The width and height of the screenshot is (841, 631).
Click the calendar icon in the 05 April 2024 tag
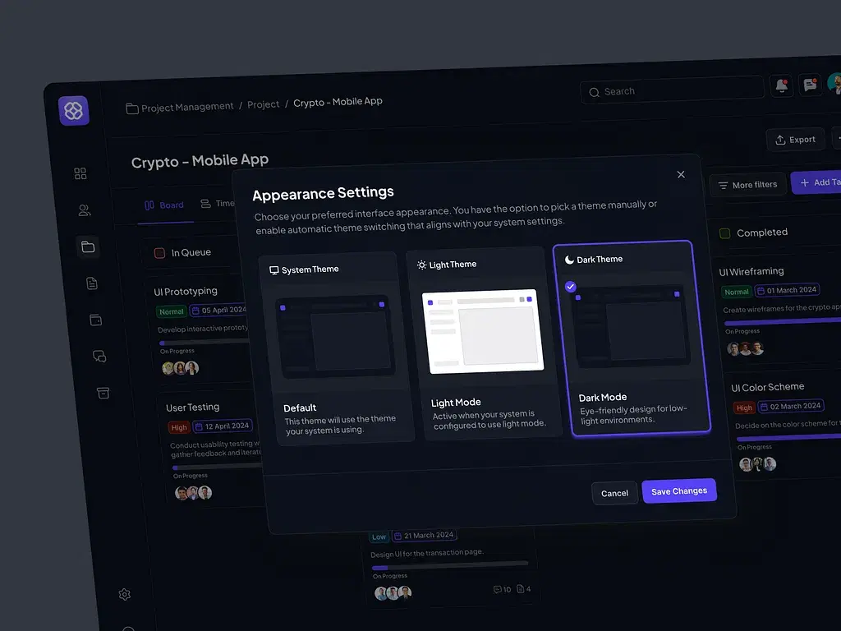click(x=195, y=311)
